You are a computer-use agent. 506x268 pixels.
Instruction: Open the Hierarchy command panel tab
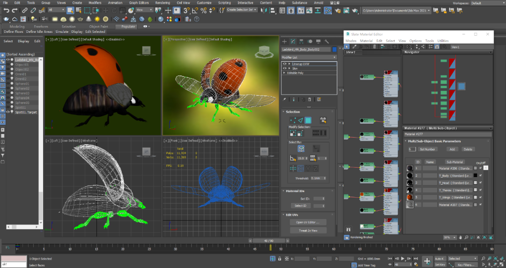pos(301,42)
